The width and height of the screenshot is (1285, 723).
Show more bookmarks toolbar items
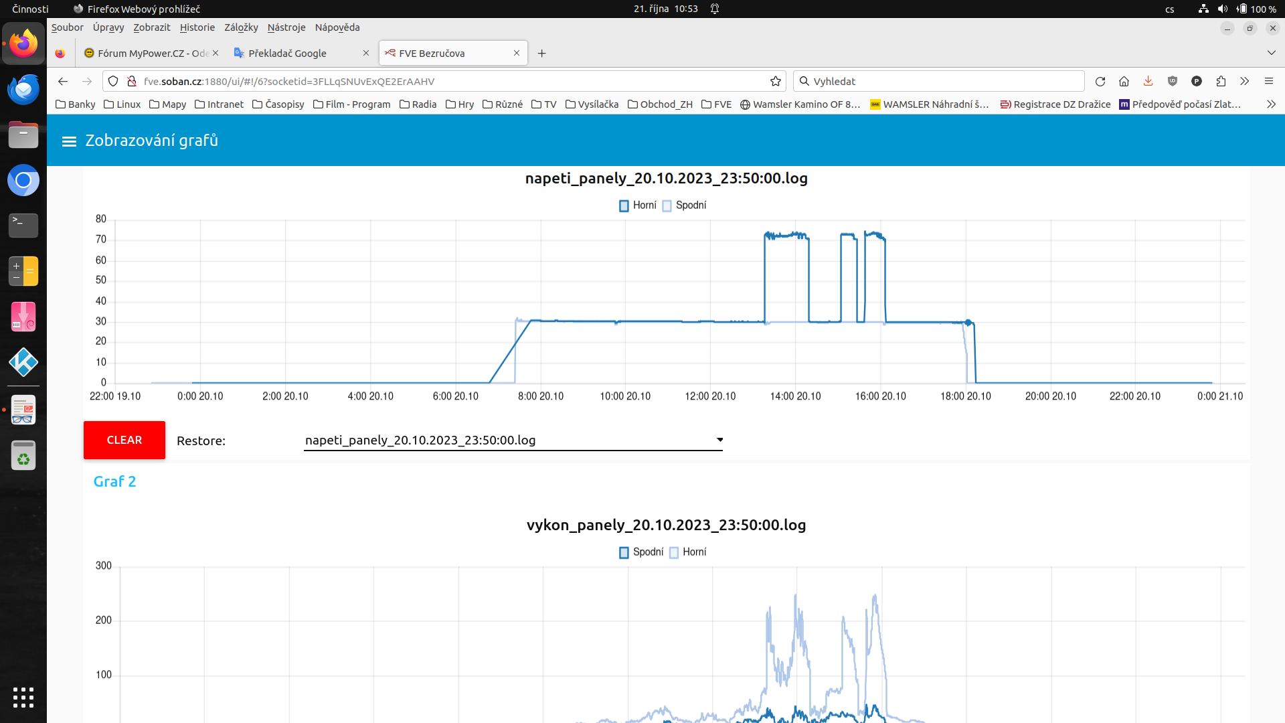click(1271, 104)
